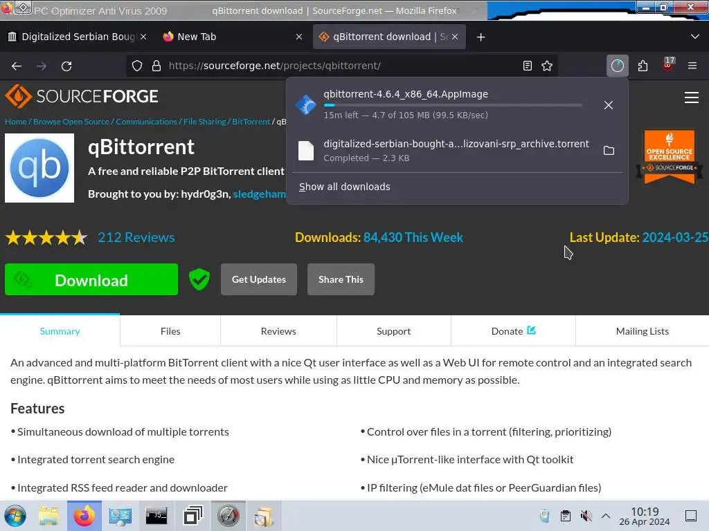The image size is (709, 531).
Task: Open the Windows-style Start button
Action: (x=15, y=516)
